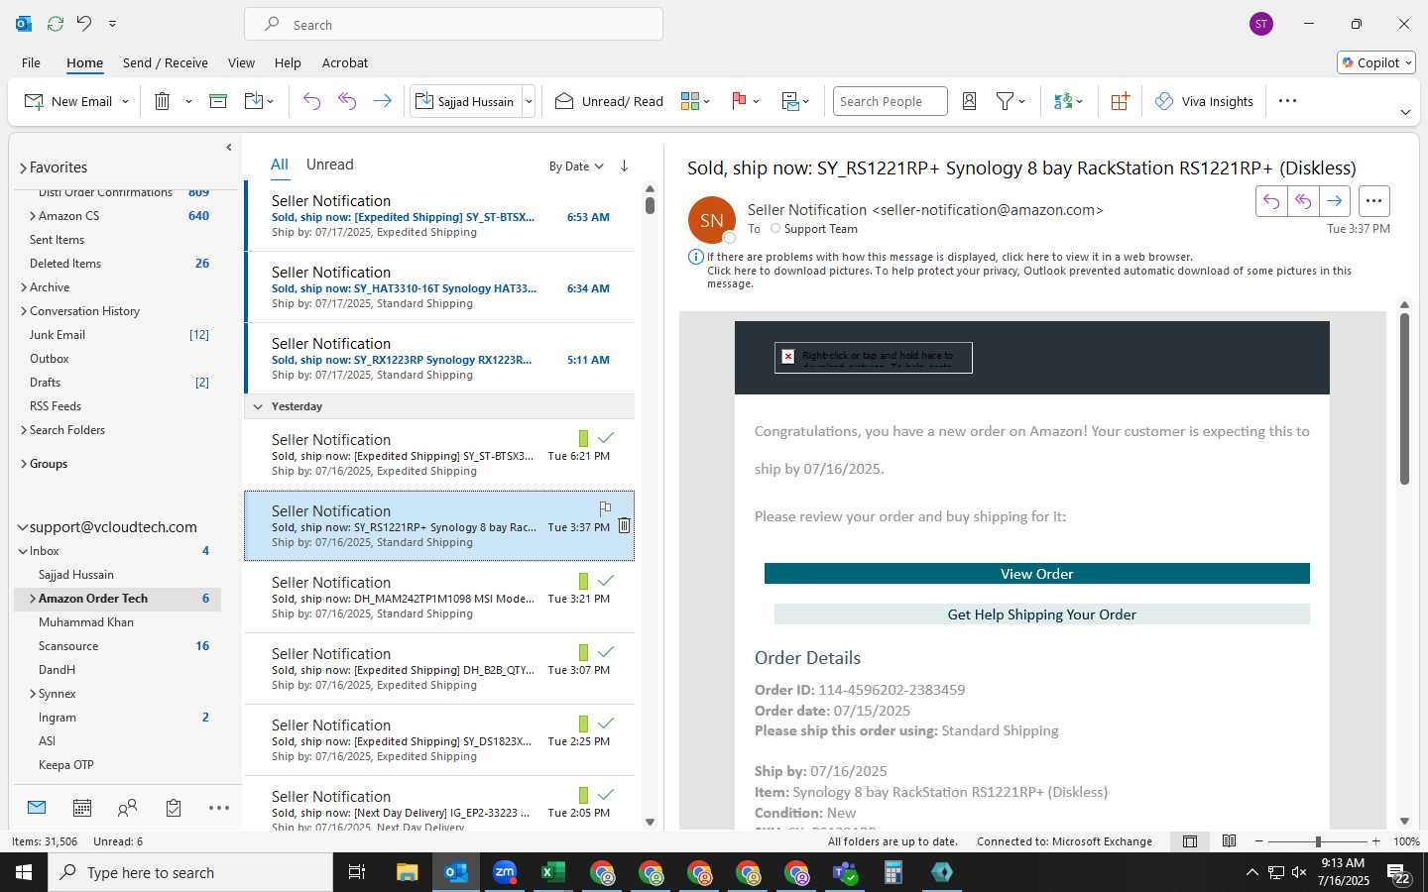
Task: Open Excel from the Windows taskbar
Action: [x=553, y=872]
